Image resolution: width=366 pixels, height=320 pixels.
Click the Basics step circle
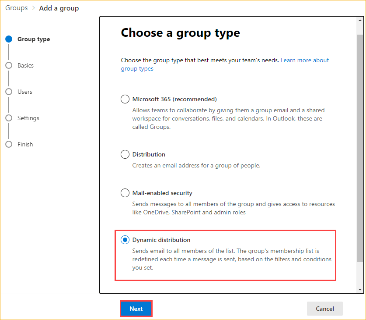[x=9, y=65]
